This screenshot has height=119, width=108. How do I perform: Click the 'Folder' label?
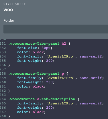pyautogui.click(x=9, y=20)
